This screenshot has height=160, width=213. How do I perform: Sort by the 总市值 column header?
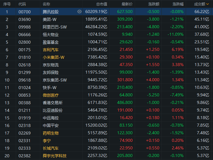(x=101, y=4)
